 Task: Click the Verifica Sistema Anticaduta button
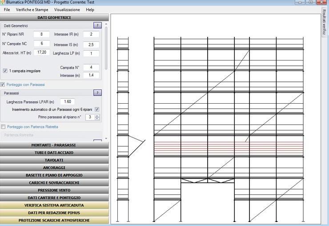(54, 206)
